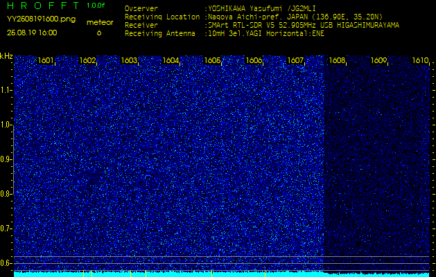Select the SMArt RTL-SDR V5 receiver description
This screenshot has height=277, width=436.
(304, 26)
